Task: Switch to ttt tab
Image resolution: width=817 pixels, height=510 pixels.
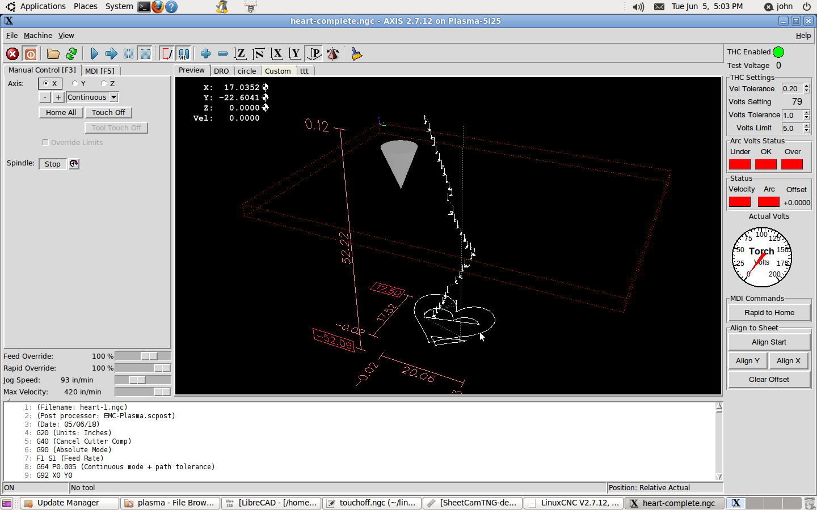Action: coord(305,71)
